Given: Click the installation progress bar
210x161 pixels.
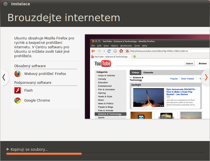Looking at the screenshot, I should [x=105, y=154].
